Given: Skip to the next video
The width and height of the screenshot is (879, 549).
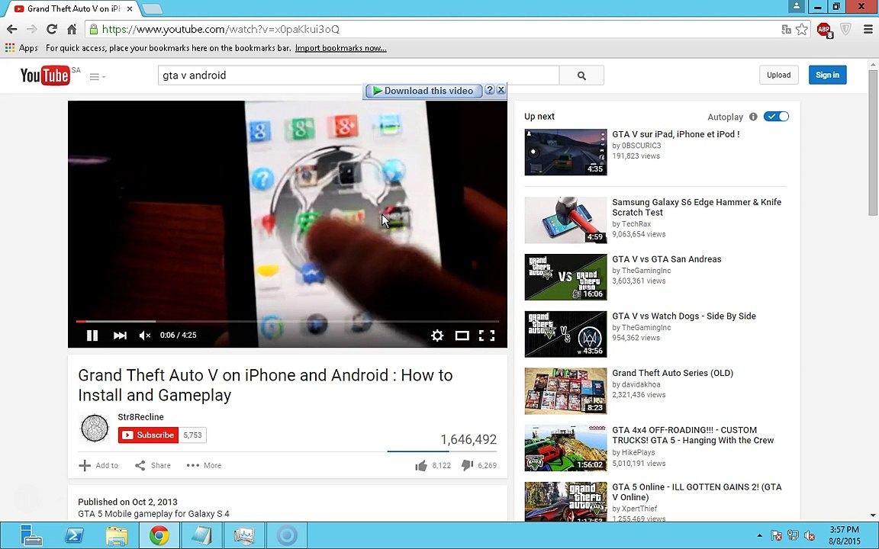Looking at the screenshot, I should coord(119,335).
